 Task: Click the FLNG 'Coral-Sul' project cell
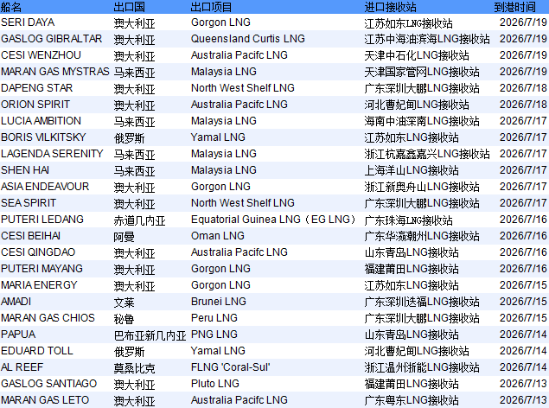pos(230,367)
